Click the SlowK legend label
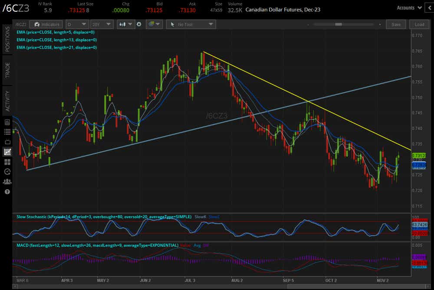Viewport: 434px width, 290px height. [201, 217]
